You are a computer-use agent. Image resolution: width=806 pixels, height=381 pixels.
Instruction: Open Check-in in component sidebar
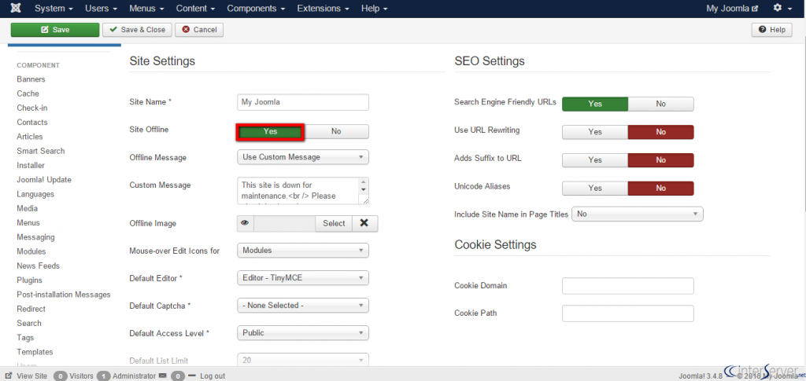point(31,108)
